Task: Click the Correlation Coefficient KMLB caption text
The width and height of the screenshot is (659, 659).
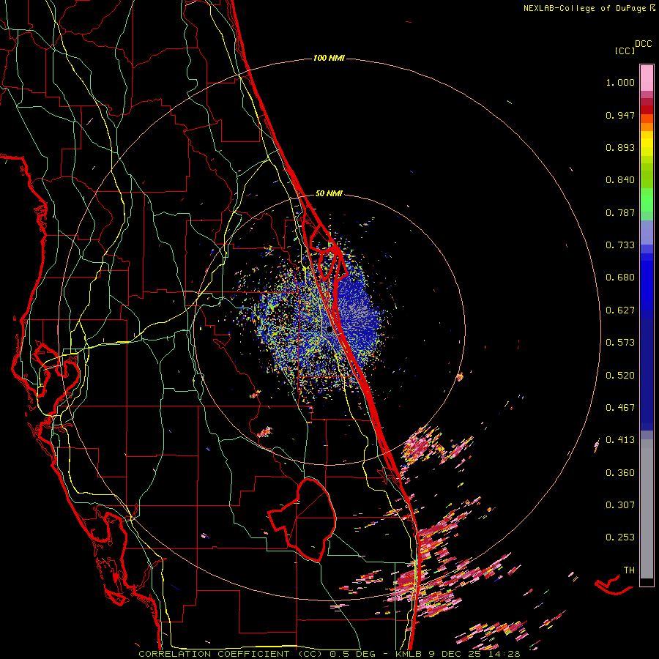Action: tap(329, 654)
